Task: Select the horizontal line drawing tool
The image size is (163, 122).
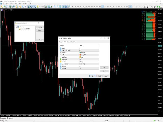Action: pos(139,7)
